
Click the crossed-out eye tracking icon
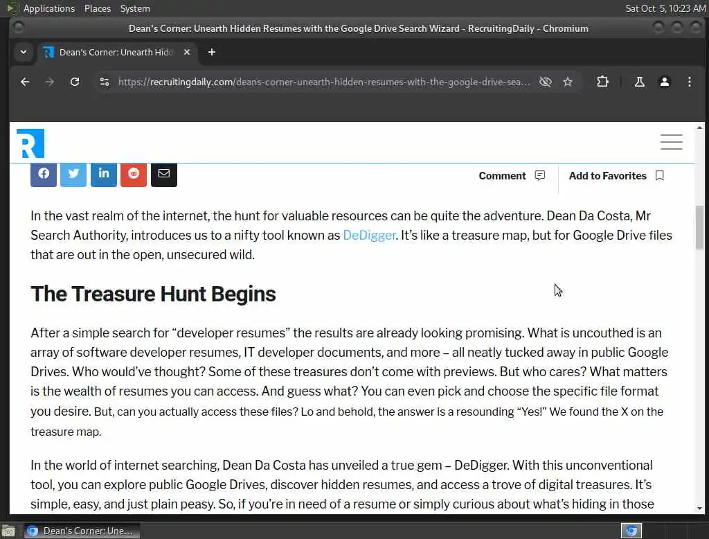[x=546, y=82]
